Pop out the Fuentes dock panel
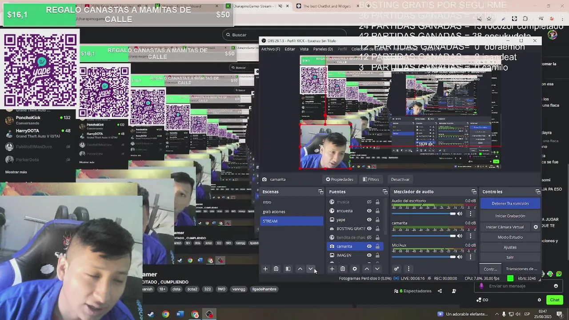This screenshot has height=320, width=569. (385, 192)
